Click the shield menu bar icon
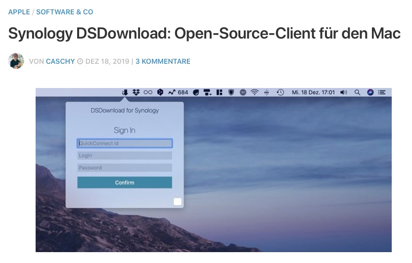412x263 pixels. coord(231,92)
